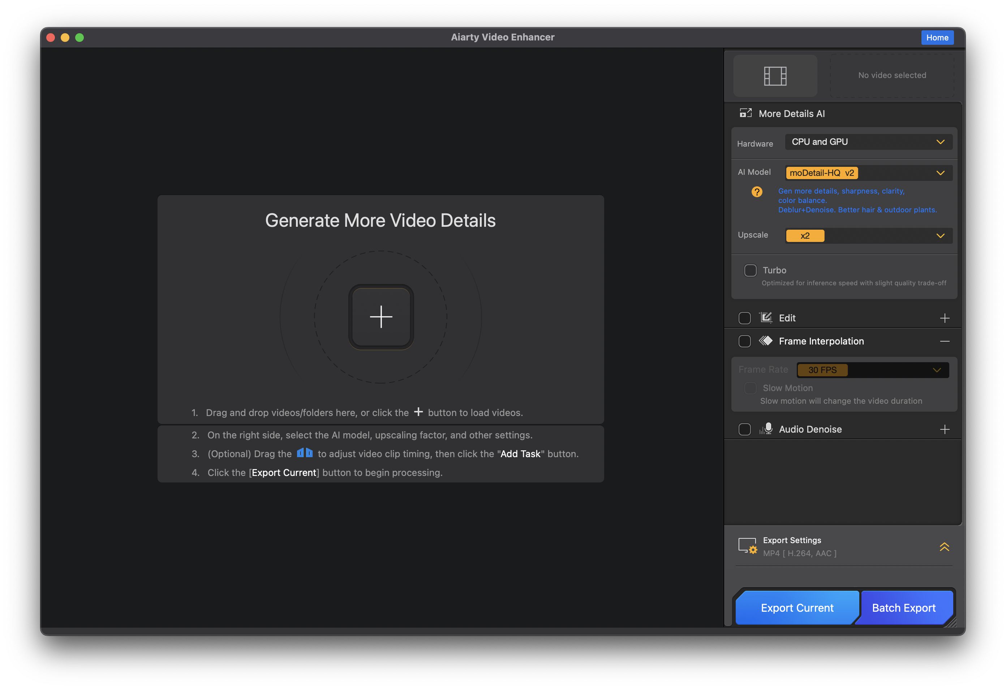Click the blue clip trim handles icon

tap(304, 453)
